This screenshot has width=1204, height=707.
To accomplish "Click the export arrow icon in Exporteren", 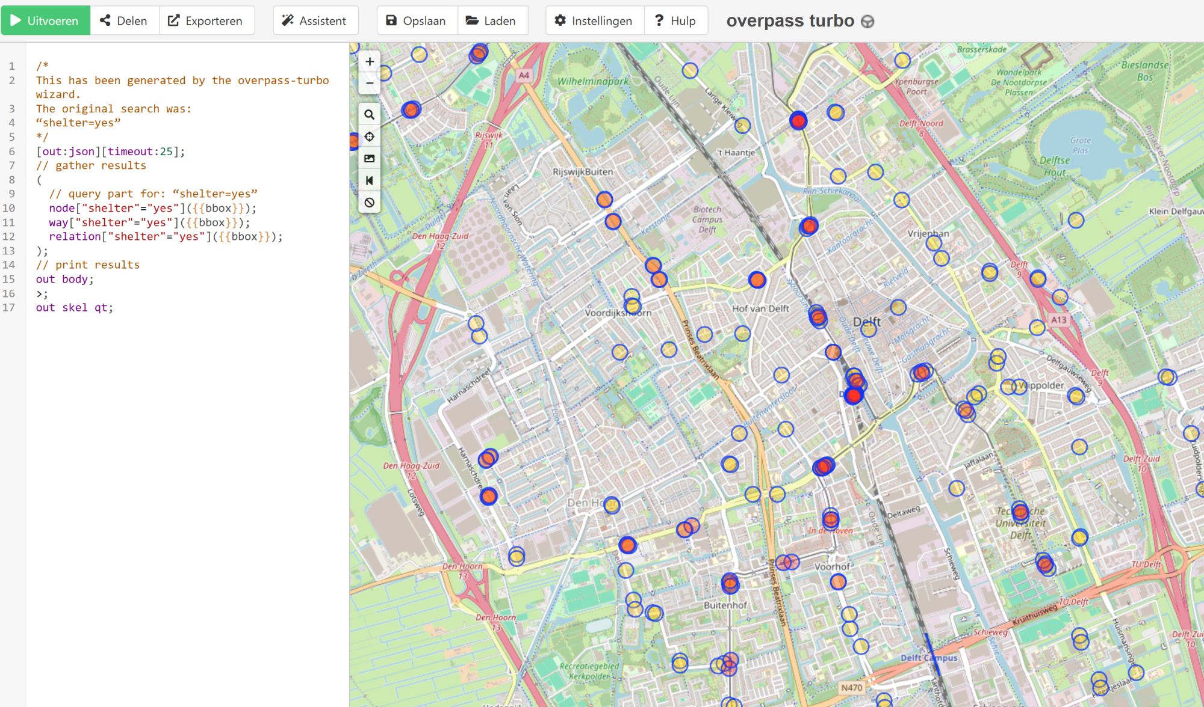I will click(x=173, y=20).
